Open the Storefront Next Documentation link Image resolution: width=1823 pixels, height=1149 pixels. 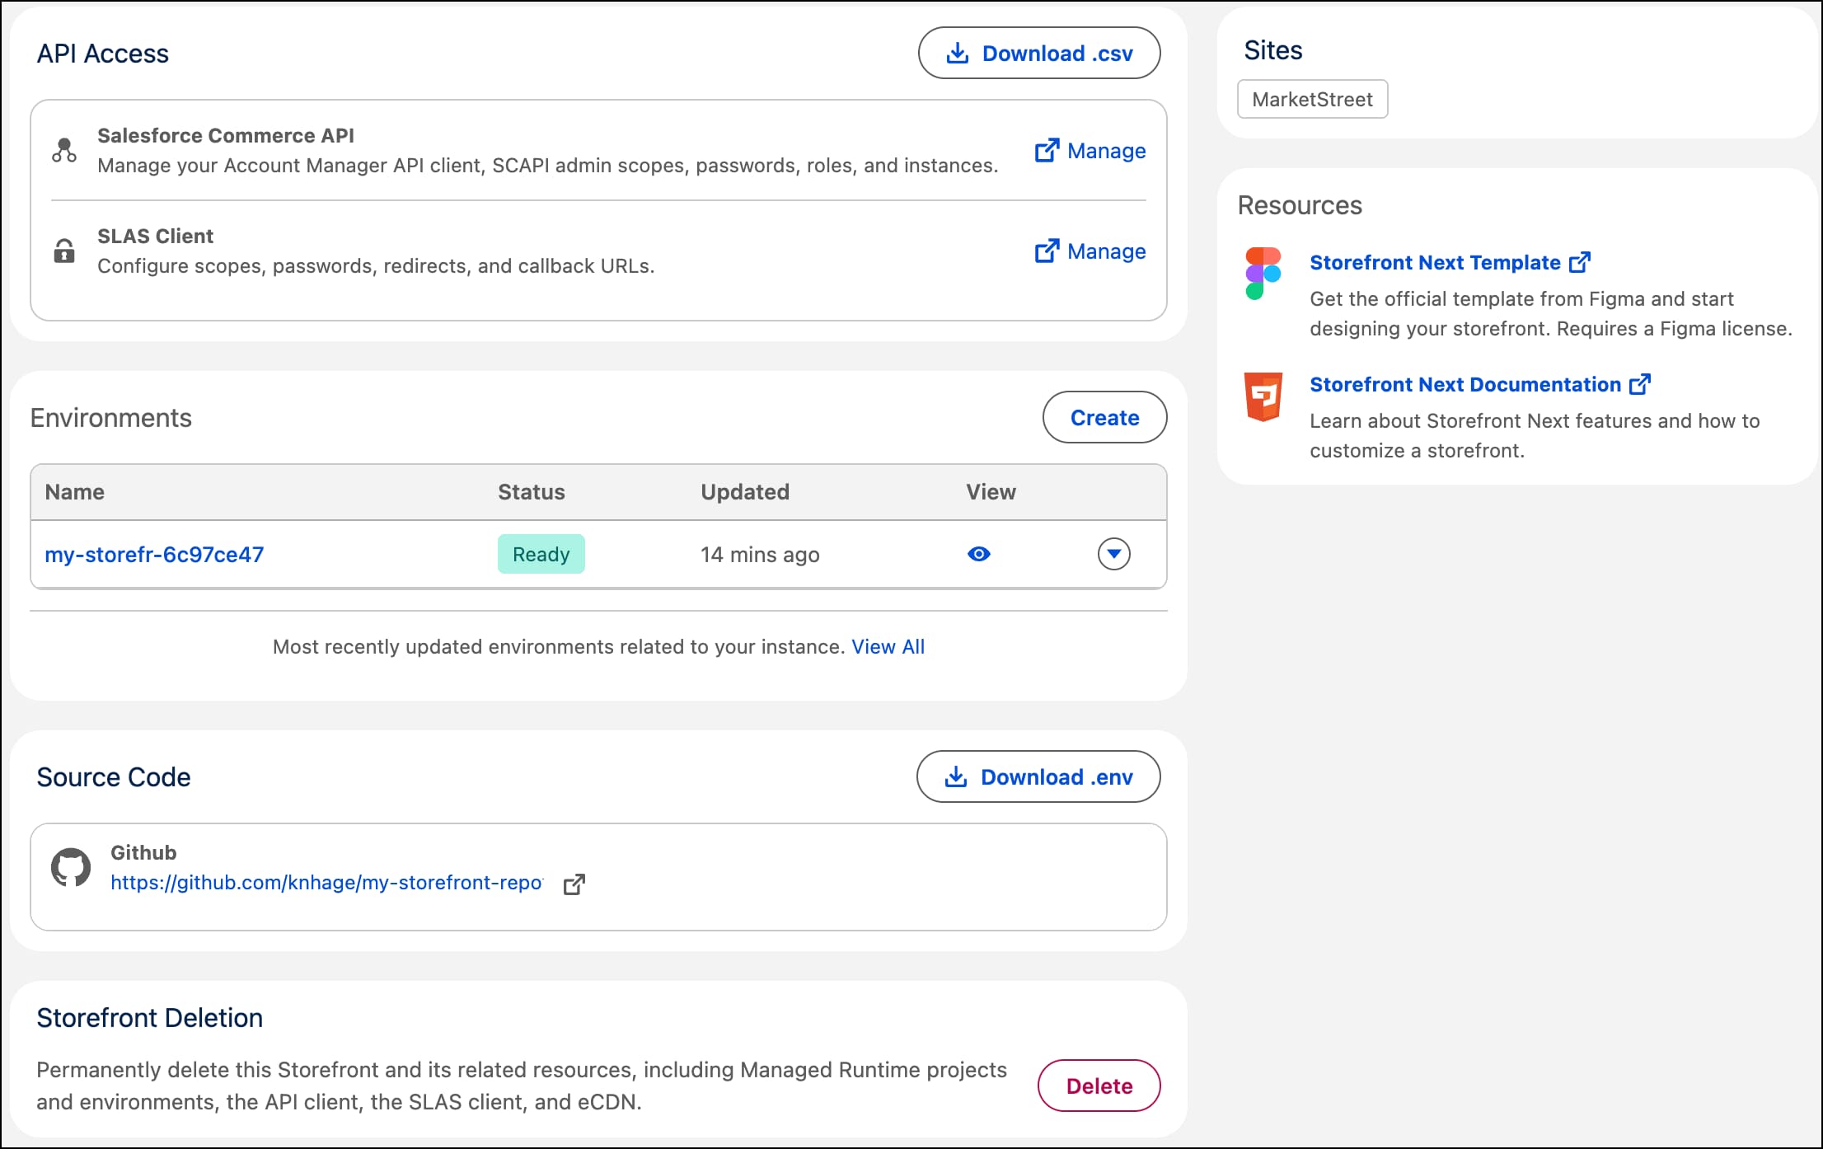1465,385
